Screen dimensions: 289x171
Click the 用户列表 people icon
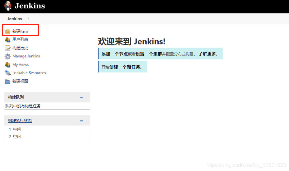(x=8, y=39)
